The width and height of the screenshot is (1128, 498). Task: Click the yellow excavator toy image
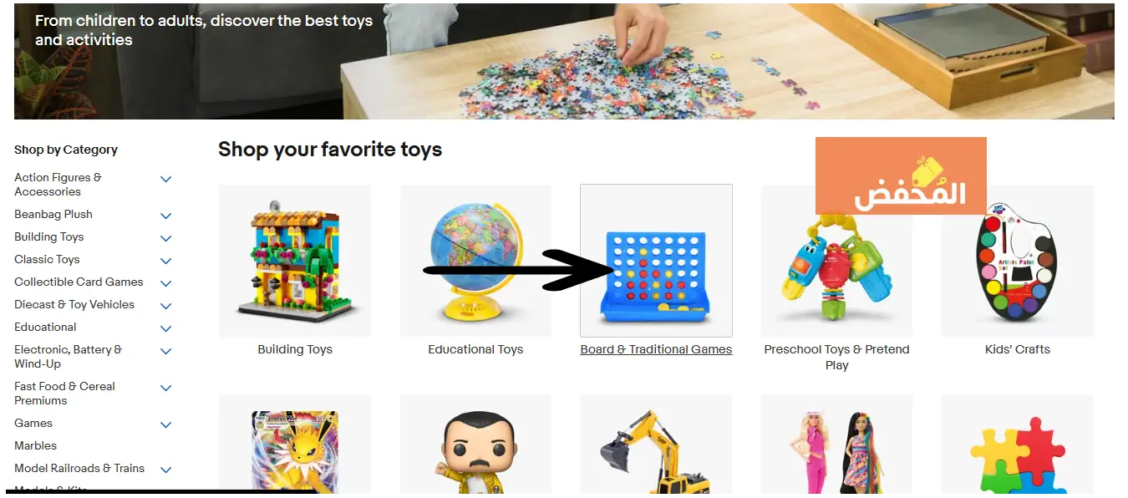656,446
